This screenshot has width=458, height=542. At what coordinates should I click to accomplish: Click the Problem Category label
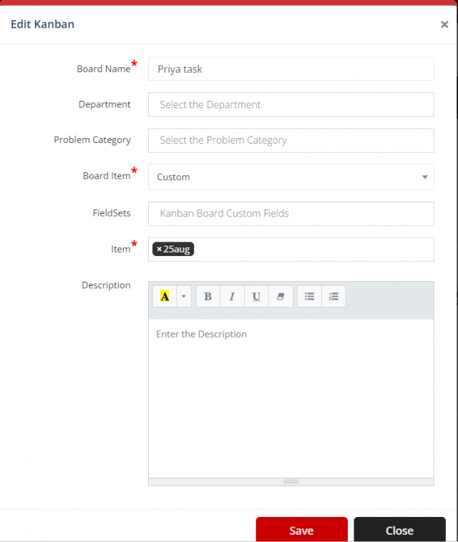click(x=92, y=140)
